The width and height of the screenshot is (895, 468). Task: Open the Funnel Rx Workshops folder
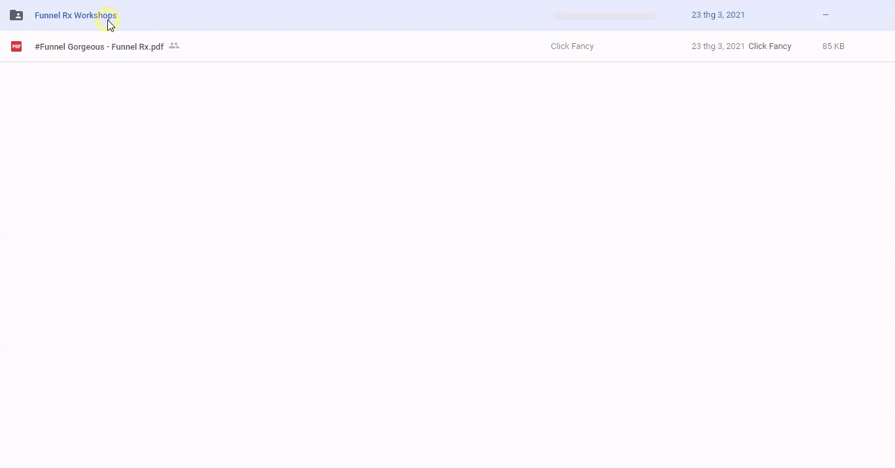point(75,15)
